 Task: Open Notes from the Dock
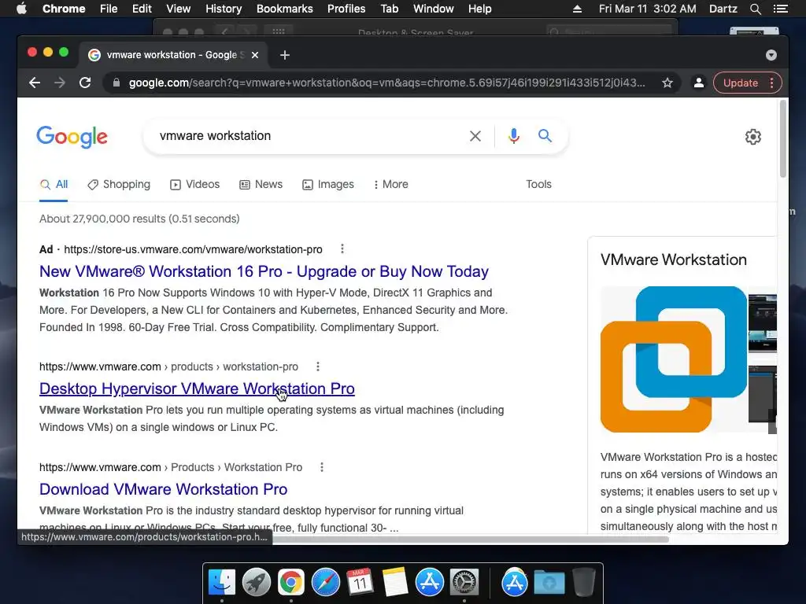[x=395, y=582]
